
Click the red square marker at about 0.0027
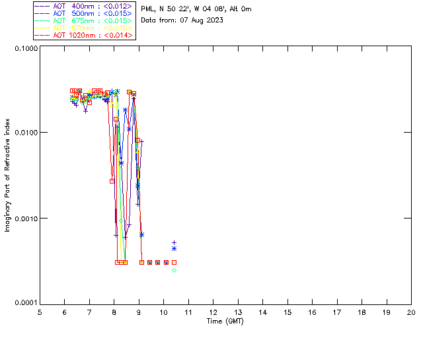pos(112,181)
